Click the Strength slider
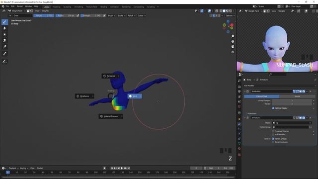 (x=91, y=15)
